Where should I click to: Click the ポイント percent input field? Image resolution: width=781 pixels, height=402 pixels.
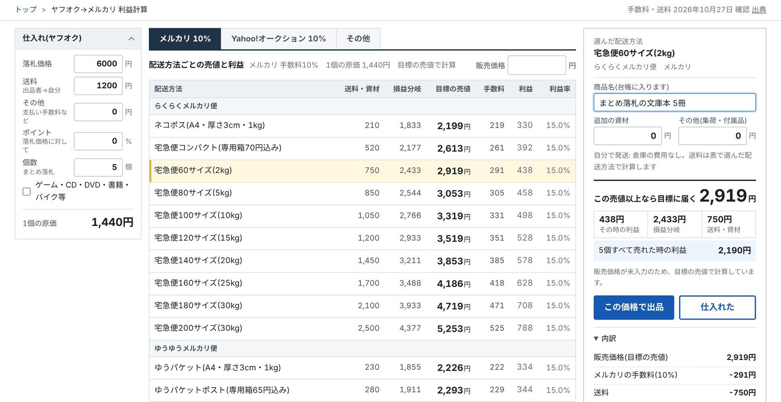[x=98, y=141]
